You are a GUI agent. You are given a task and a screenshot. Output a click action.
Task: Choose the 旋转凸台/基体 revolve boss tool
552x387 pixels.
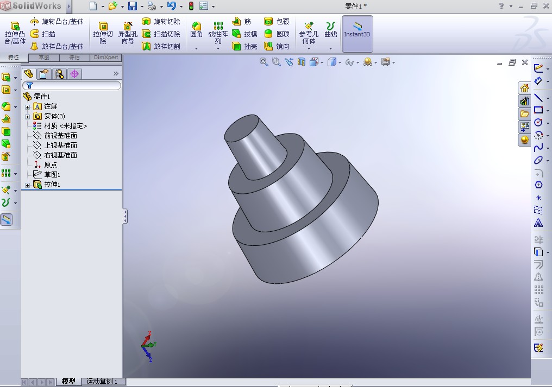[x=57, y=22]
